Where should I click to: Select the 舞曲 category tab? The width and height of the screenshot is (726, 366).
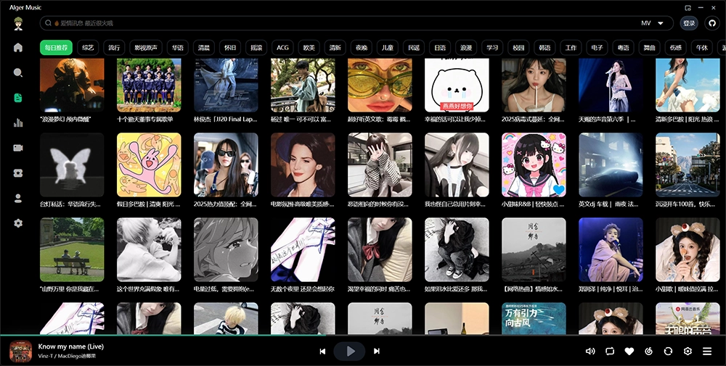click(650, 48)
